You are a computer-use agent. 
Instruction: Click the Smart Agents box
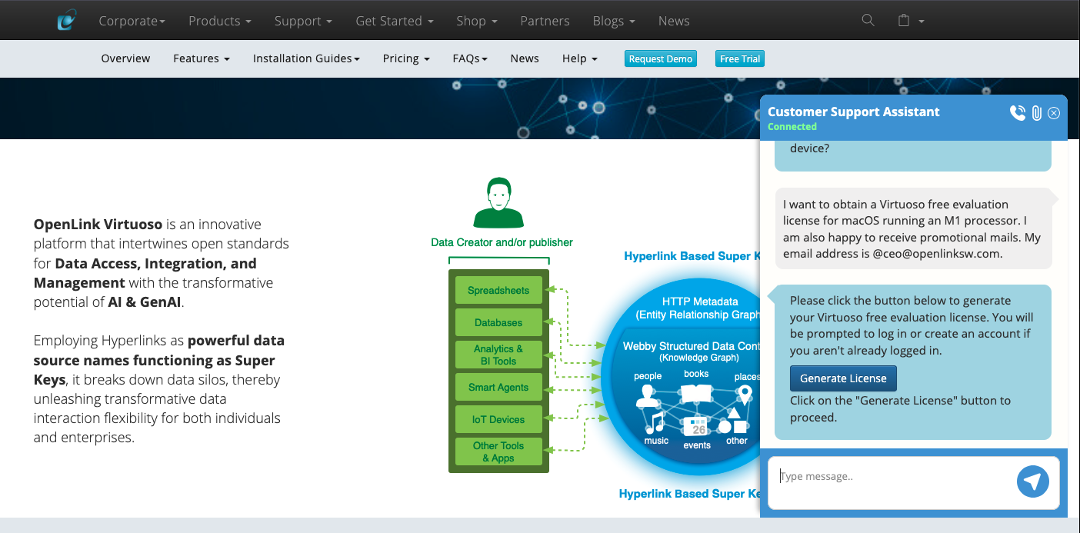498,388
